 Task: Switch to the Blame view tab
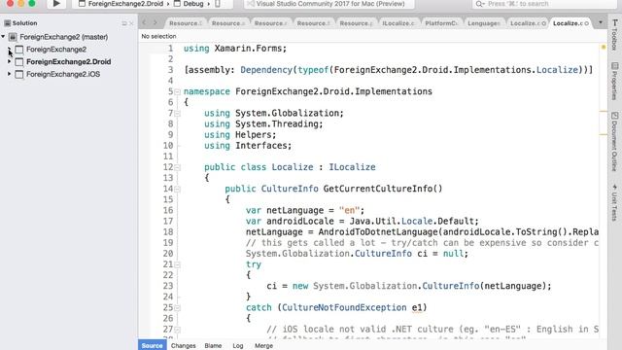[x=213, y=345]
